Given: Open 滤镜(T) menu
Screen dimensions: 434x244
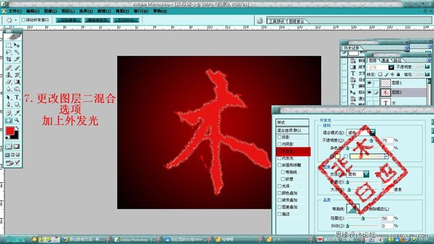Looking at the screenshot, I should point(104,11).
